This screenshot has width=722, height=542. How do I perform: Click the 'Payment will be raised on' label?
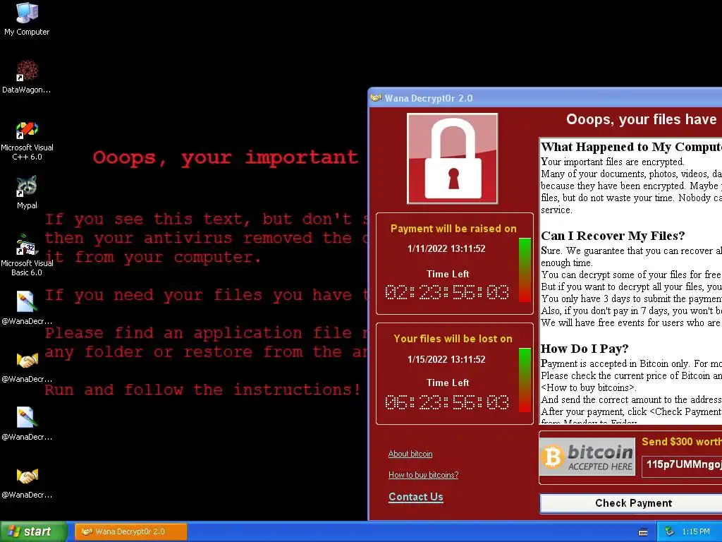(453, 229)
